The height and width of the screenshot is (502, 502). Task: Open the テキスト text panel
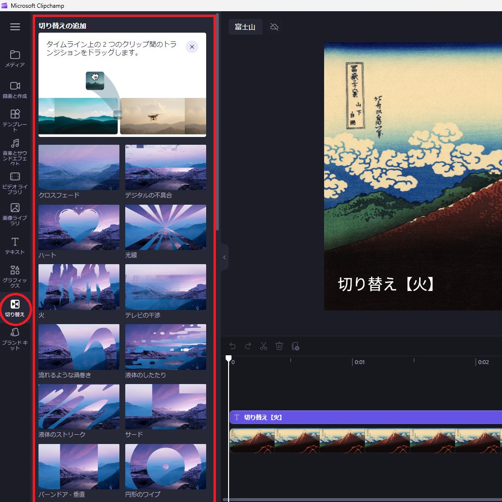point(15,246)
